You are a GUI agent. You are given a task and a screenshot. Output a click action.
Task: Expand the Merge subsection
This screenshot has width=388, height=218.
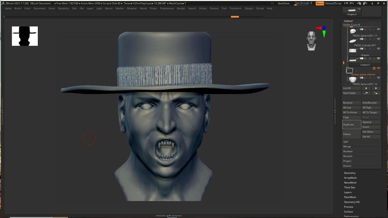point(347,147)
